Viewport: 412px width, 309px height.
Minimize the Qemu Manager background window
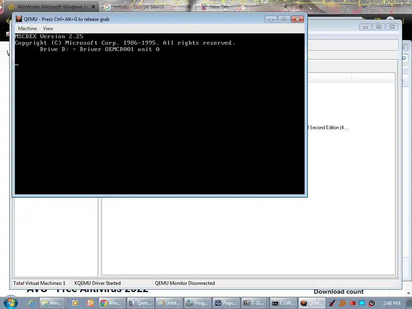tap(365, 27)
